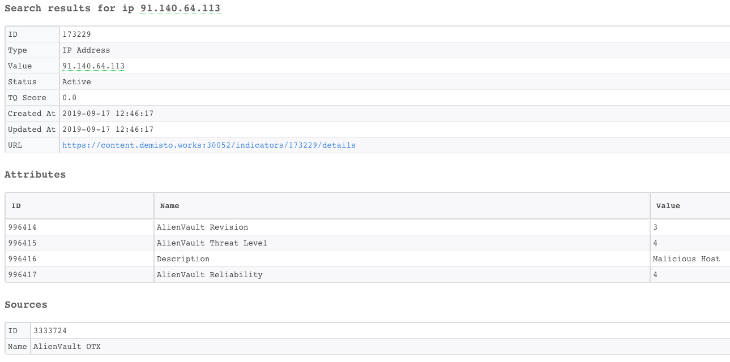
Task: Click the IP address in the Value row
Action: click(x=93, y=66)
